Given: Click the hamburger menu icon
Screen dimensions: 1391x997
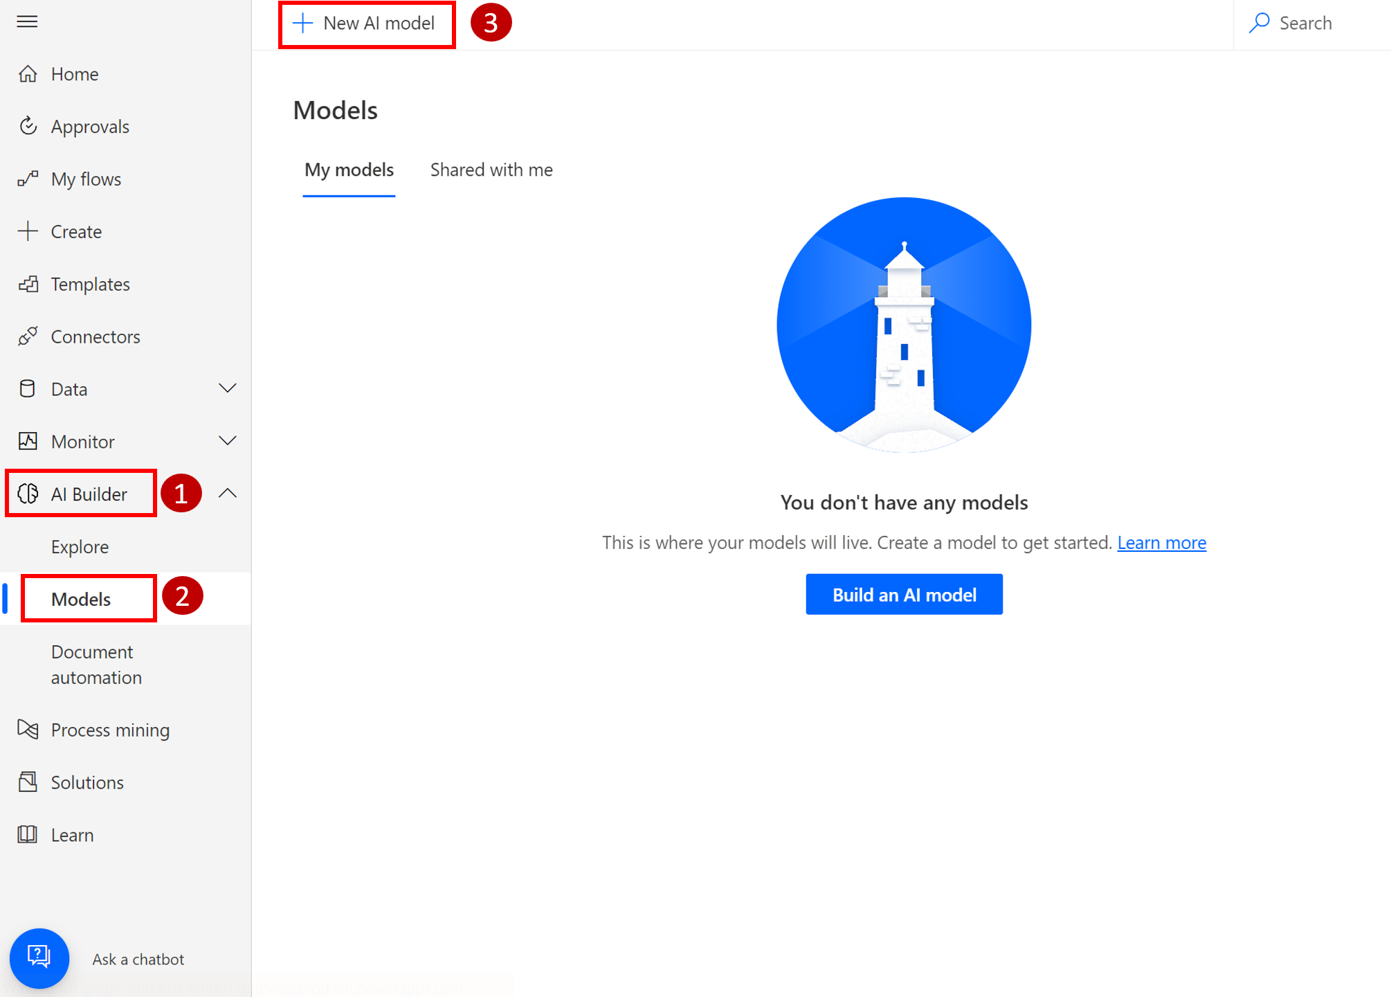Looking at the screenshot, I should [27, 22].
